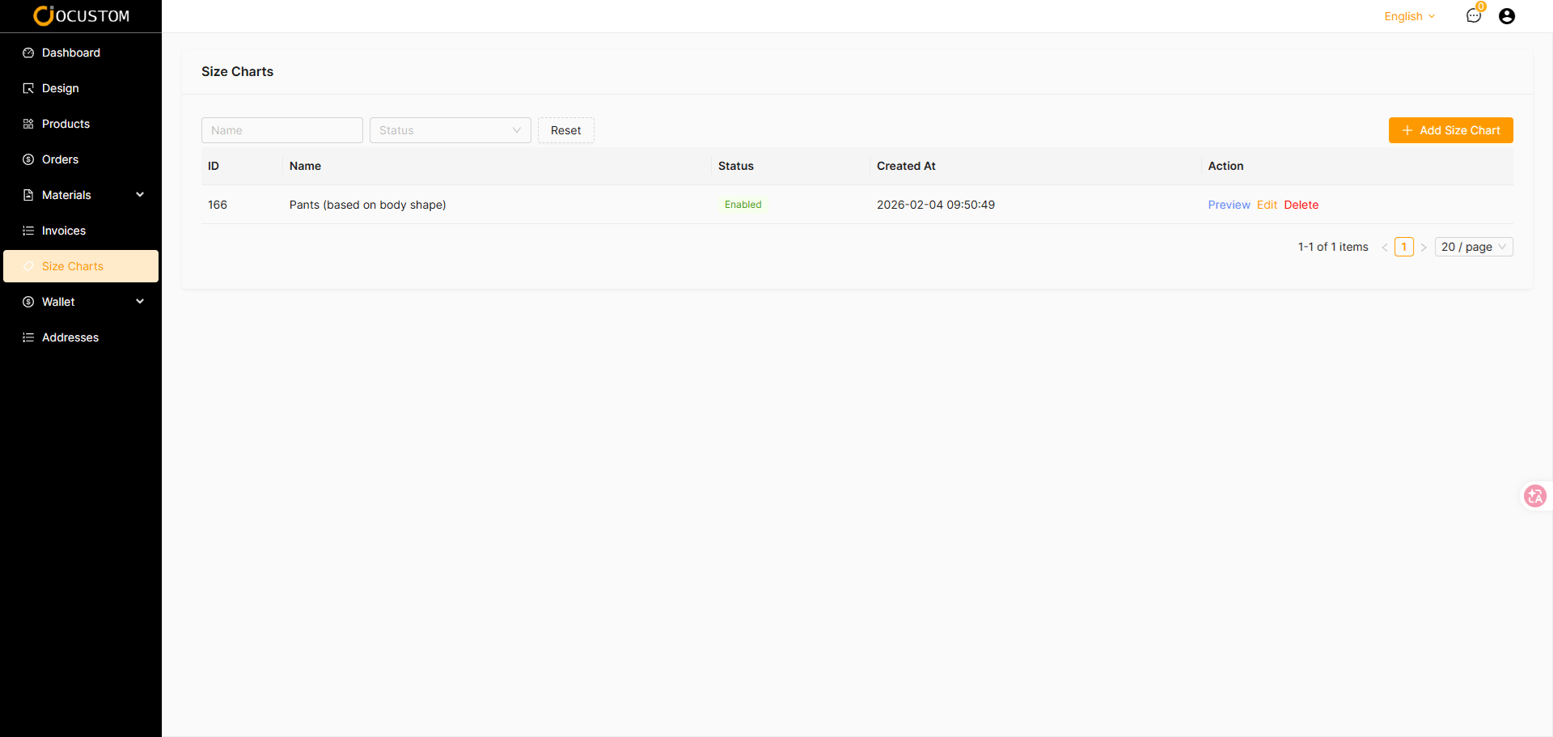The height and width of the screenshot is (737, 1553).
Task: Delete the Pants size chart
Action: (x=1301, y=205)
